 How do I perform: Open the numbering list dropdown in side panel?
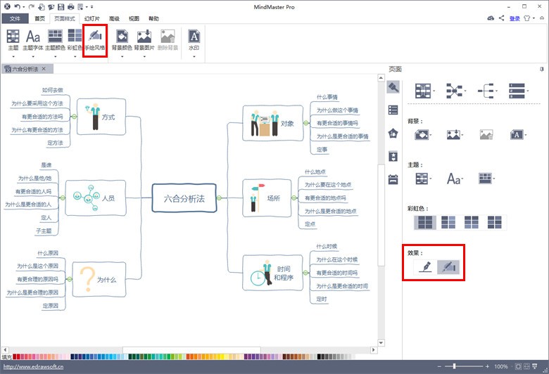(x=519, y=91)
